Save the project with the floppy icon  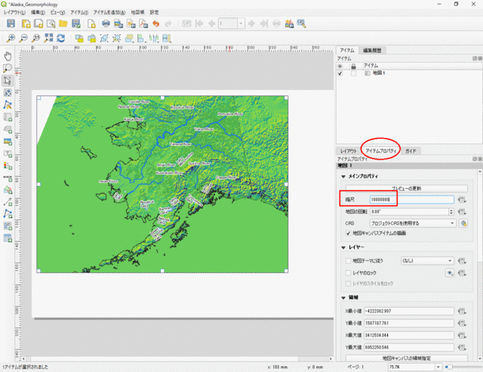(11, 23)
